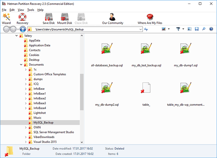Click the Items: 6 text
Viewport: 217px width, 158px height.
(x=113, y=154)
